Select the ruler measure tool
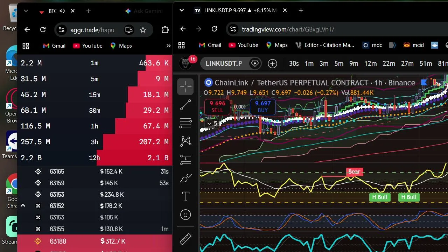448x252 pixels. point(185,239)
